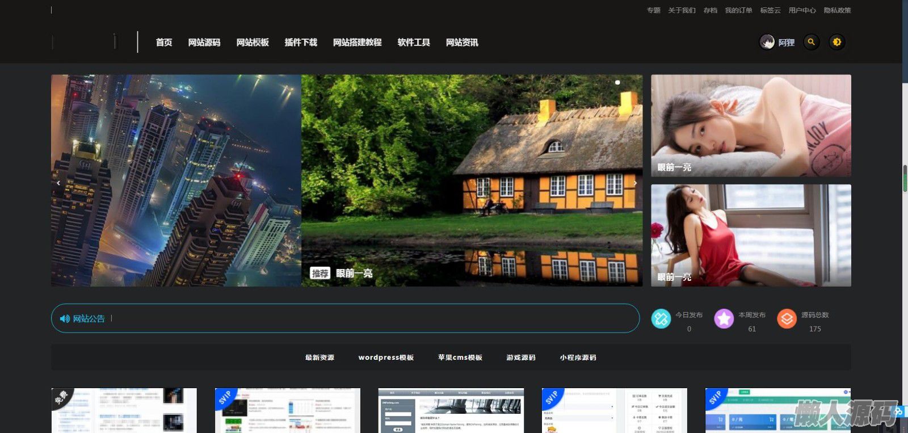Select the 苹果cms模板 category tab

(x=460, y=358)
